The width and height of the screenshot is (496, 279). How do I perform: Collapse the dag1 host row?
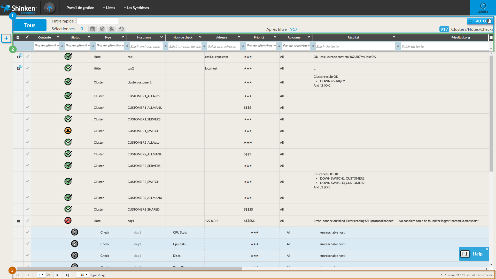(18, 221)
